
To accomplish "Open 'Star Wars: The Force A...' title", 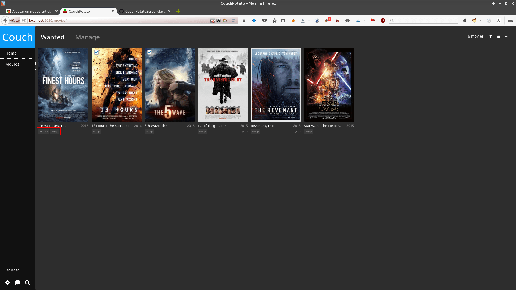I will 323,126.
